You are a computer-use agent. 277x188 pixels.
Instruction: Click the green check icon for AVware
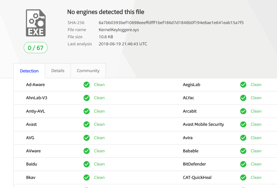(86, 151)
